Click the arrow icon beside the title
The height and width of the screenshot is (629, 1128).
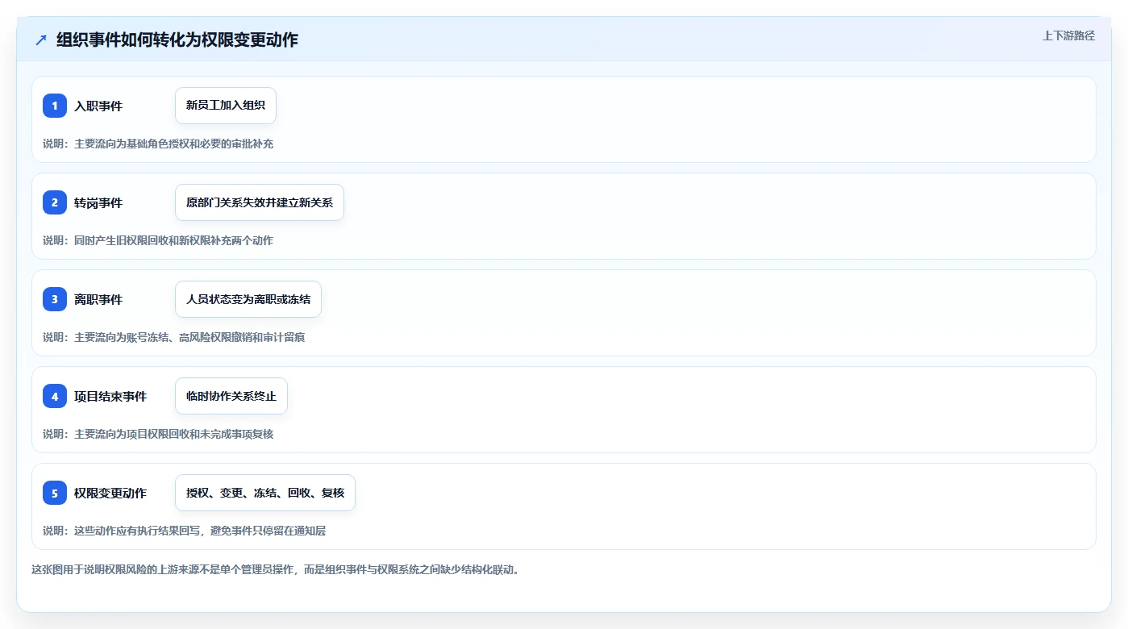pos(41,40)
